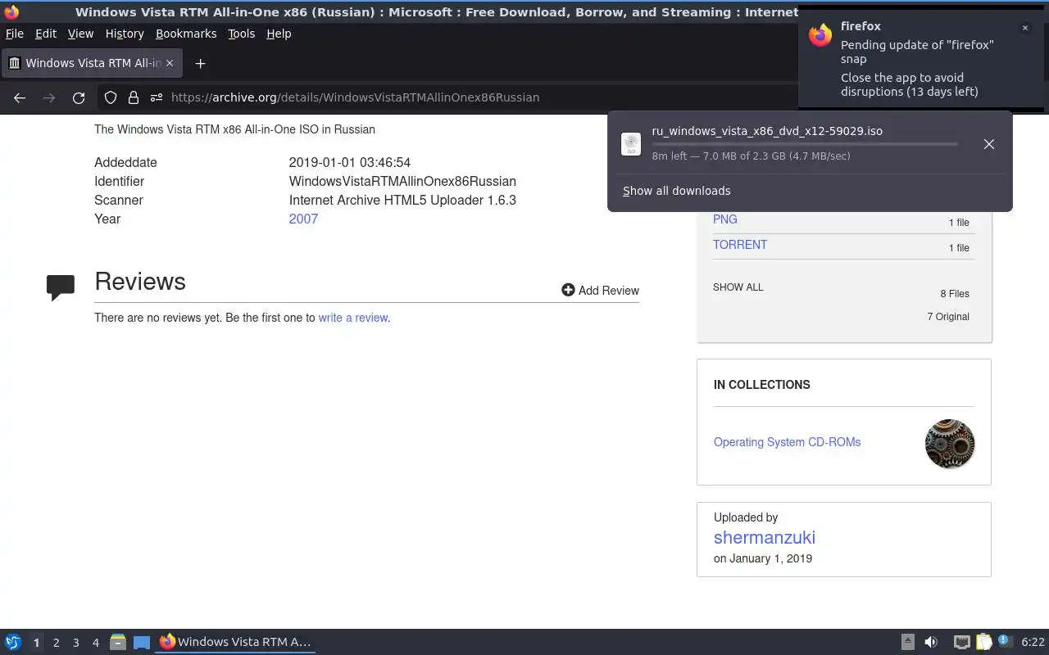This screenshot has height=655, width=1049.
Task: Click the 6:22 taskbar clock
Action: click(x=1033, y=643)
